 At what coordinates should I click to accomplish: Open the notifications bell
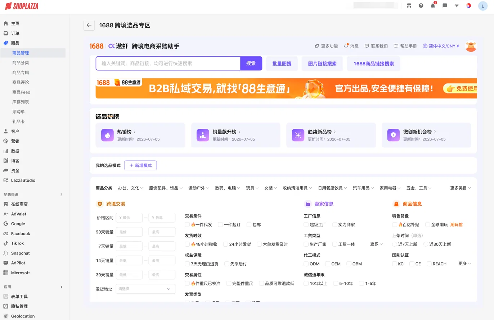[x=433, y=6]
